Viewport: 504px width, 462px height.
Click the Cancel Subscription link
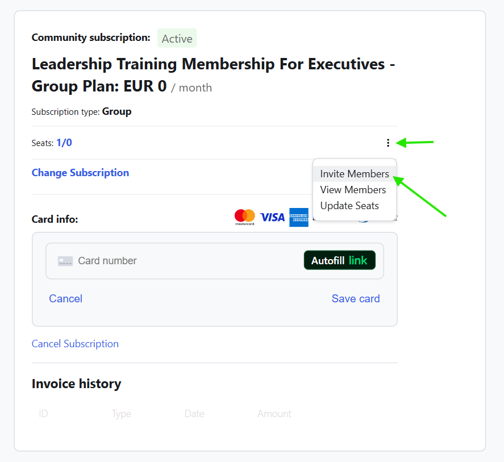click(75, 344)
